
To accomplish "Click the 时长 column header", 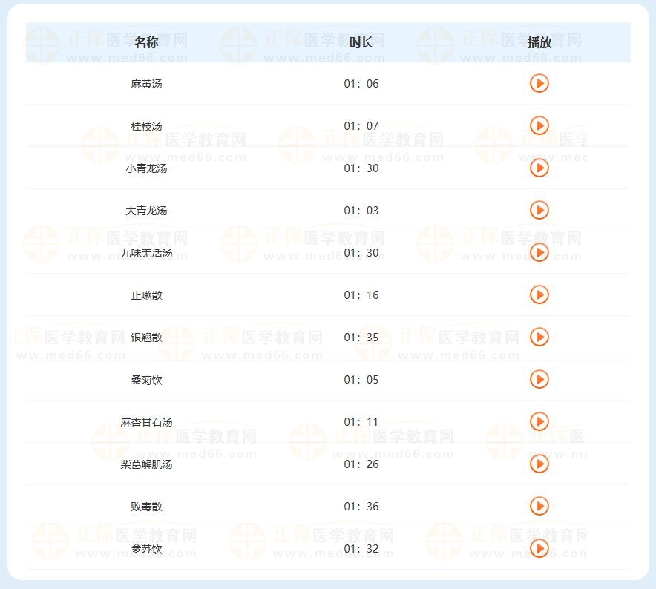I will click(361, 42).
